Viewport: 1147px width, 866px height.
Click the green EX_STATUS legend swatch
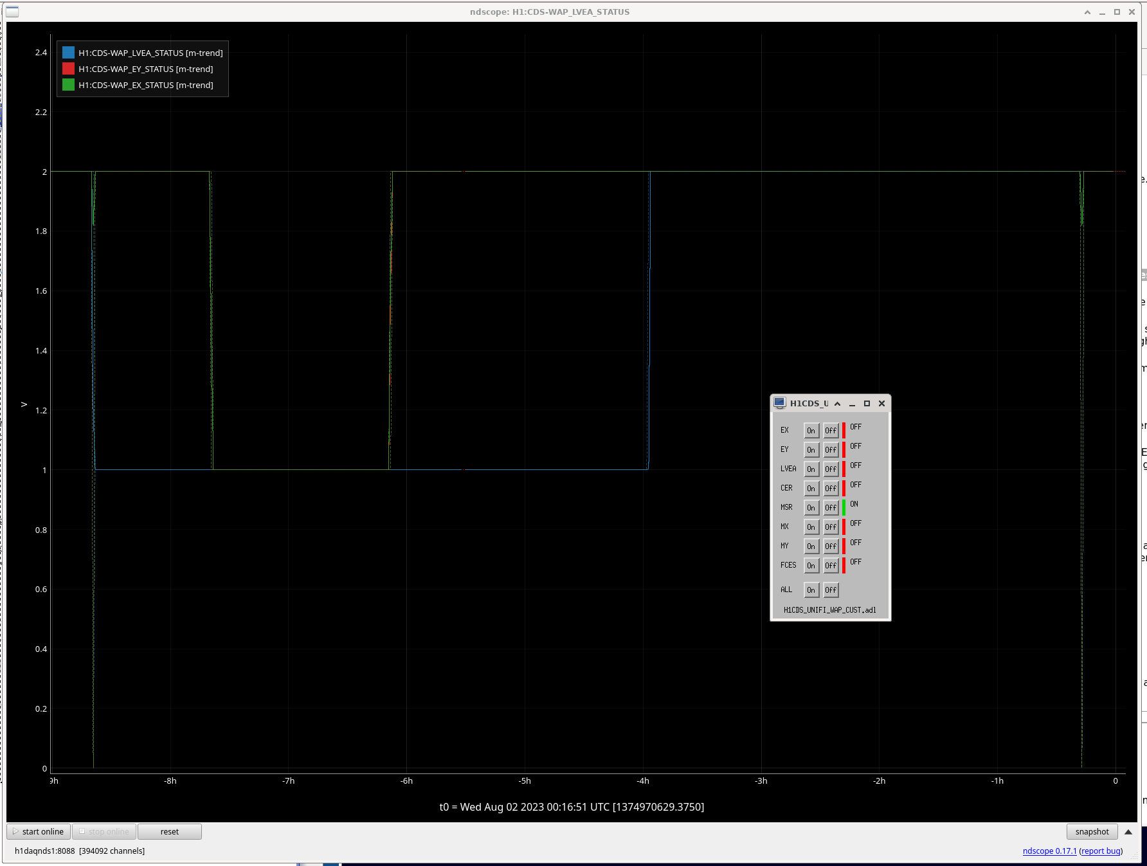click(68, 85)
